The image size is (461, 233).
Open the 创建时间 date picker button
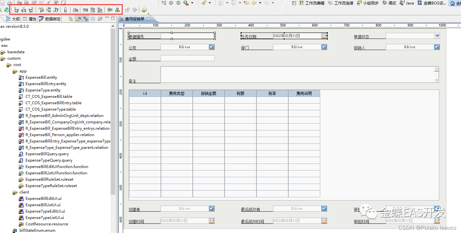(x=212, y=221)
